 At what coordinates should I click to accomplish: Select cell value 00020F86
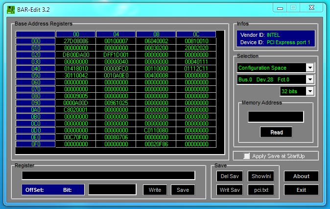(156, 144)
